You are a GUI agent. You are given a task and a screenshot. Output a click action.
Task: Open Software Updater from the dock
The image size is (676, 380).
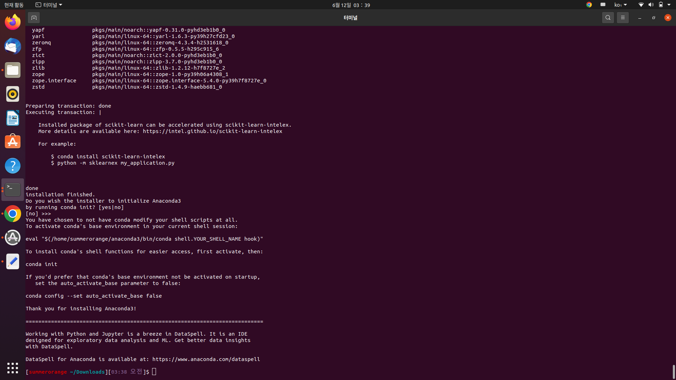click(x=13, y=237)
